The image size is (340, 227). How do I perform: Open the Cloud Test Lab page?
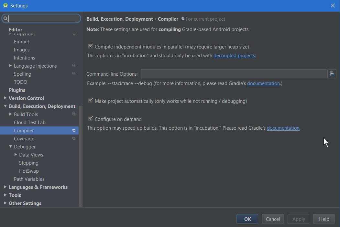tap(30, 123)
